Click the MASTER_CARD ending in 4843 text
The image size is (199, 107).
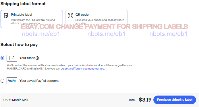pyautogui.click(x=26, y=69)
